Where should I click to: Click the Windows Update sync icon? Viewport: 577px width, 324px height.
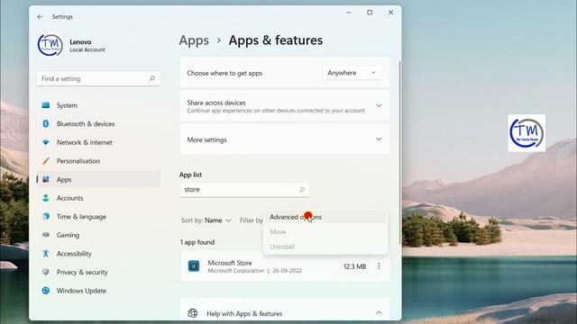46,291
